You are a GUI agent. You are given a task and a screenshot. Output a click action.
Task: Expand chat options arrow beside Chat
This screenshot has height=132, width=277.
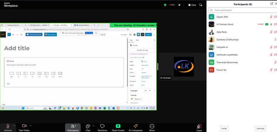[x=93, y=126]
